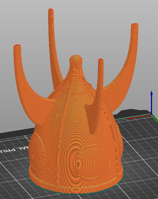Click the red tip of the leftmost horn

tap(17, 45)
